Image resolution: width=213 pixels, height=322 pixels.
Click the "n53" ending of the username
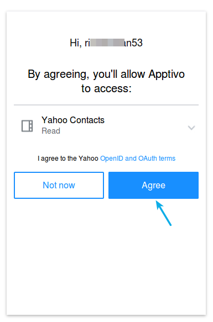tap(134, 43)
